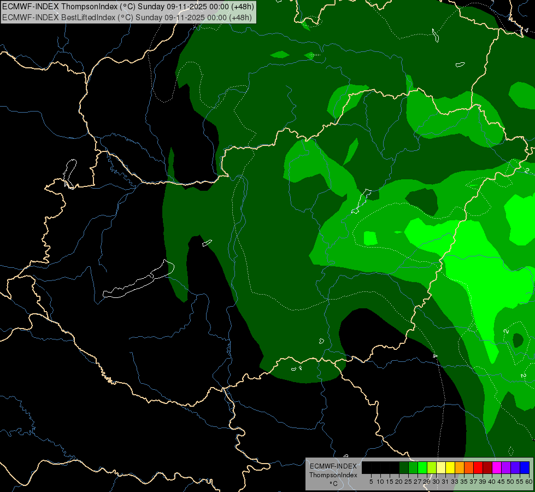535x492 pixels.
Task: Click the ThompsonIndex title line at top
Action: (128, 7)
